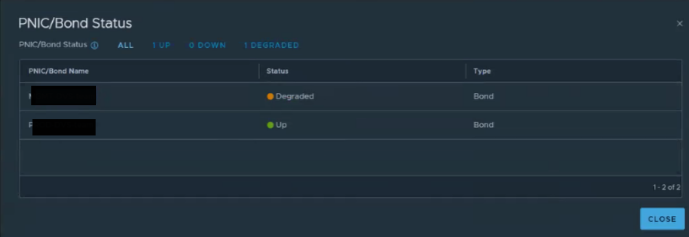The height and width of the screenshot is (237, 689).
Task: Click the redacted name in the Up row
Action: (x=63, y=127)
